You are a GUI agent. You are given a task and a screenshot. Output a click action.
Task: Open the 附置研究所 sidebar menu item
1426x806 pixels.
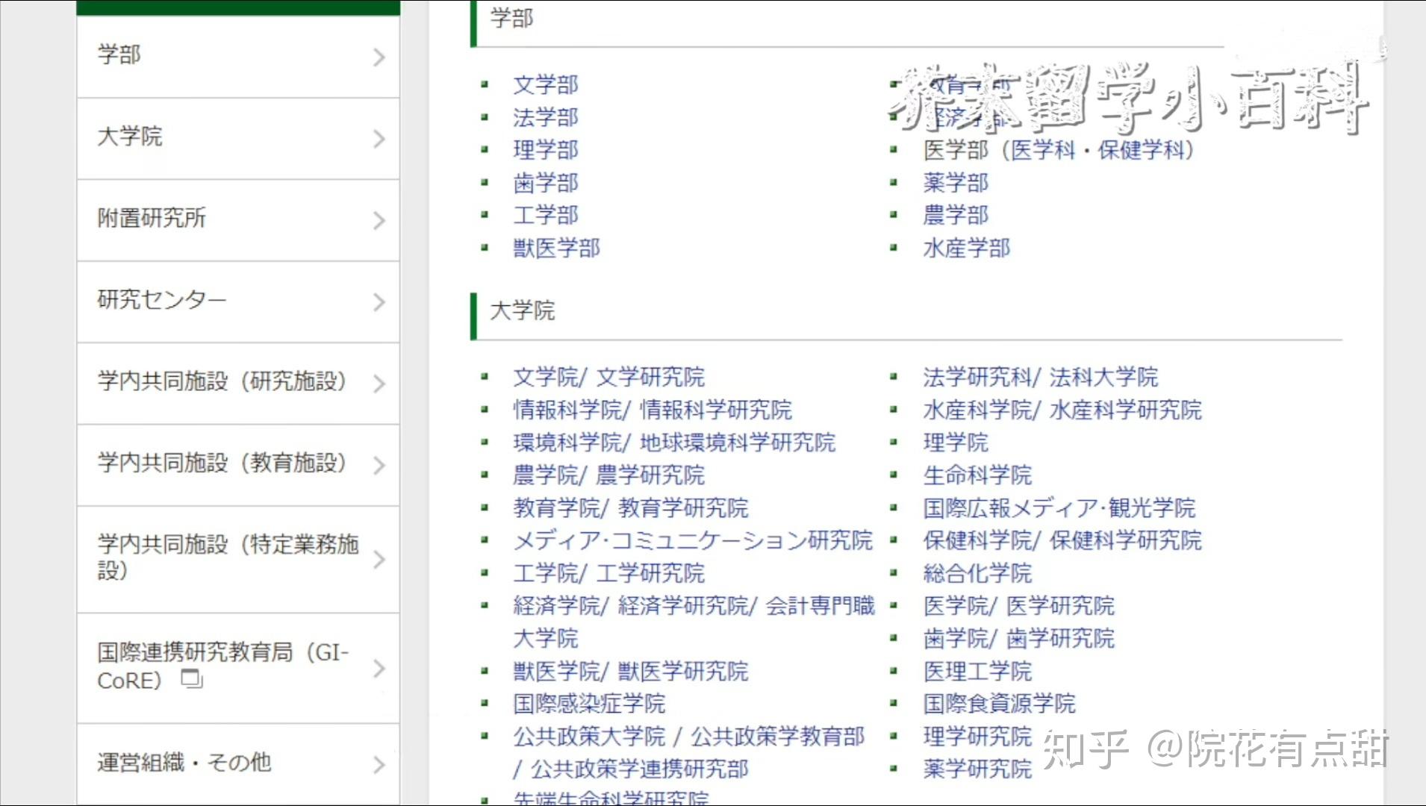(238, 220)
